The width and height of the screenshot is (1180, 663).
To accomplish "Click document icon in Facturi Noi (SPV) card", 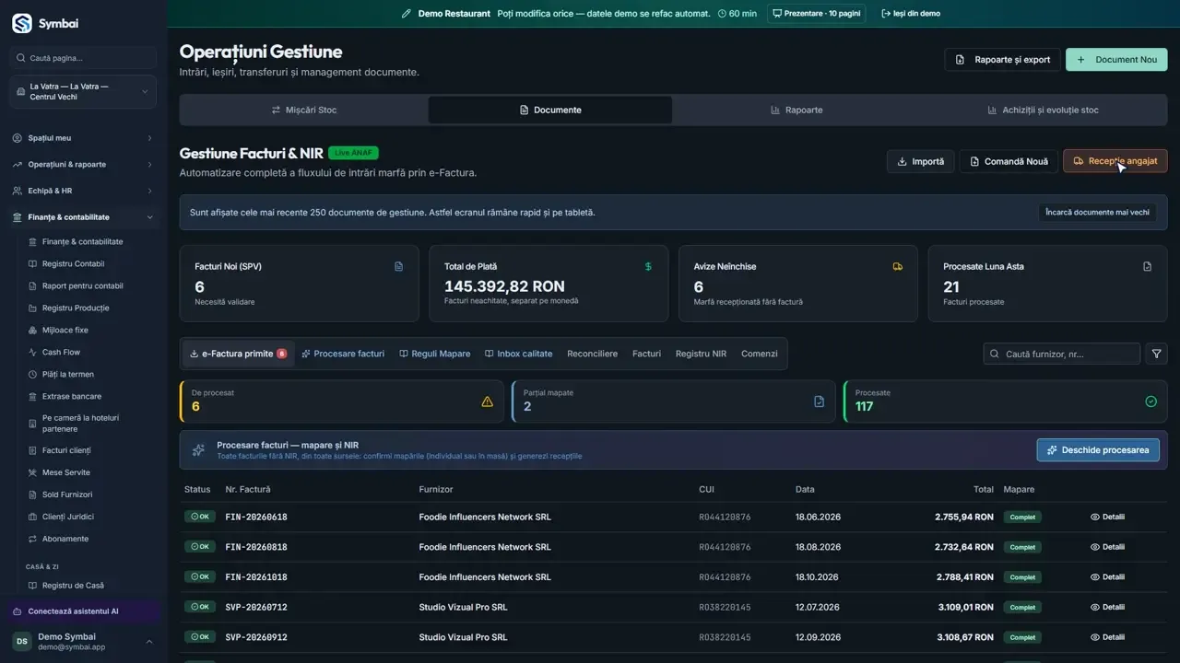I will tap(398, 267).
